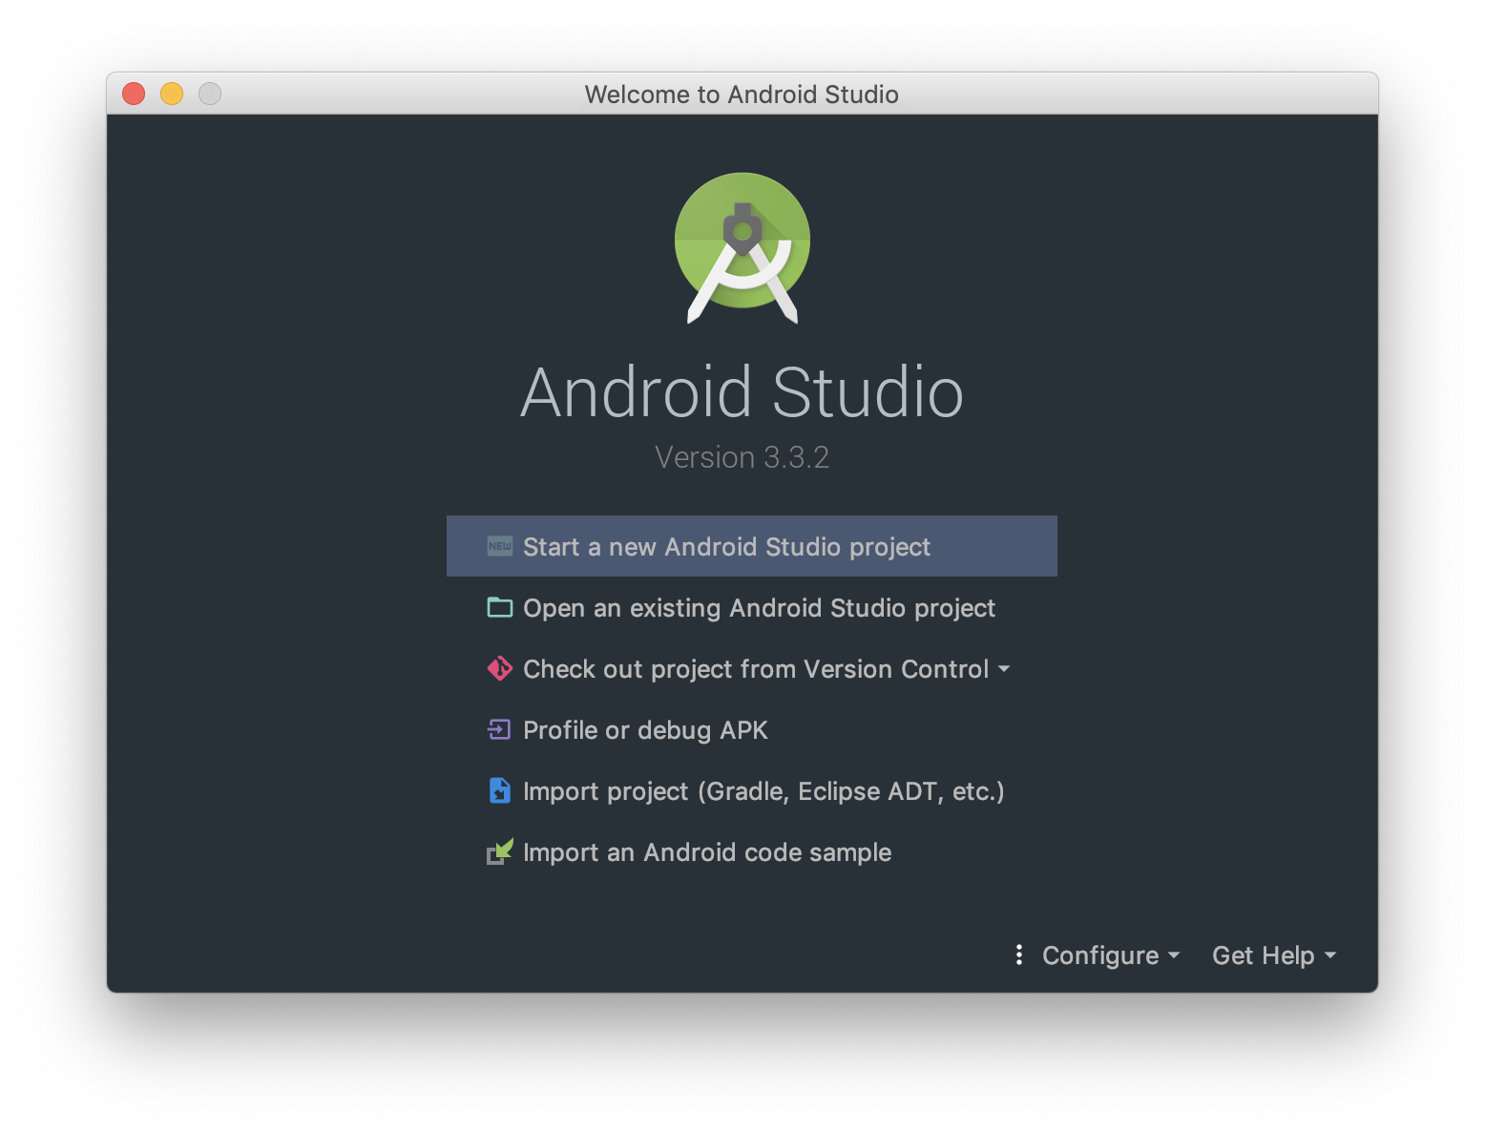This screenshot has width=1485, height=1134.
Task: Close the window with the red button
Action: (x=134, y=94)
